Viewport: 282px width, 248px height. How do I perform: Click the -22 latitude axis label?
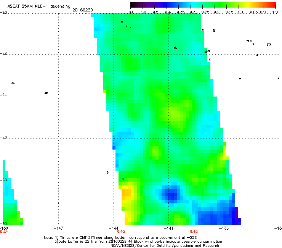coord(3,53)
